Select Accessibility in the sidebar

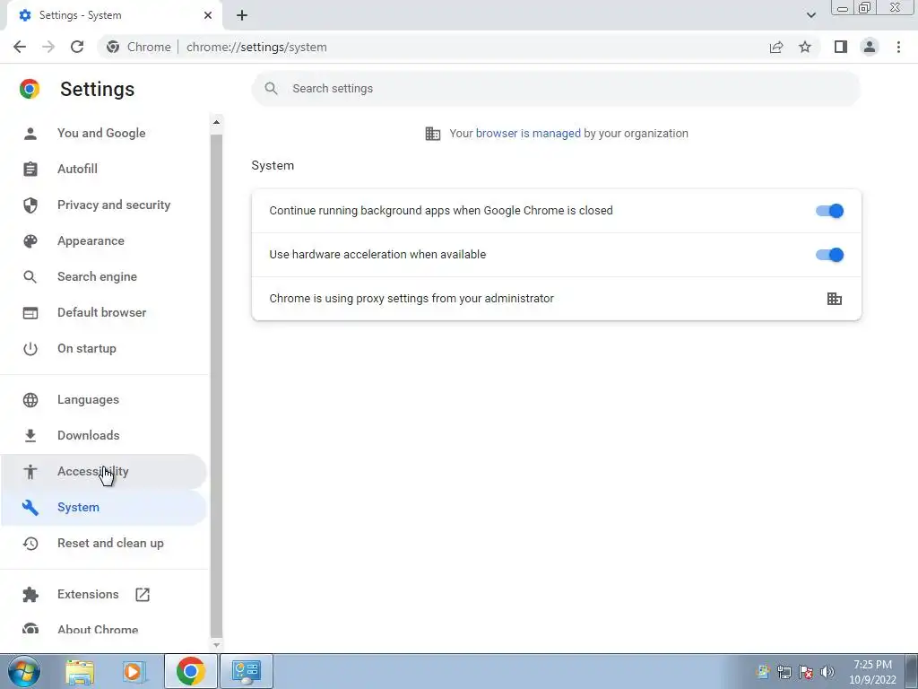pos(103,472)
